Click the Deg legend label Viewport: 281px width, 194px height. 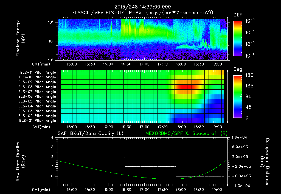tap(238, 69)
